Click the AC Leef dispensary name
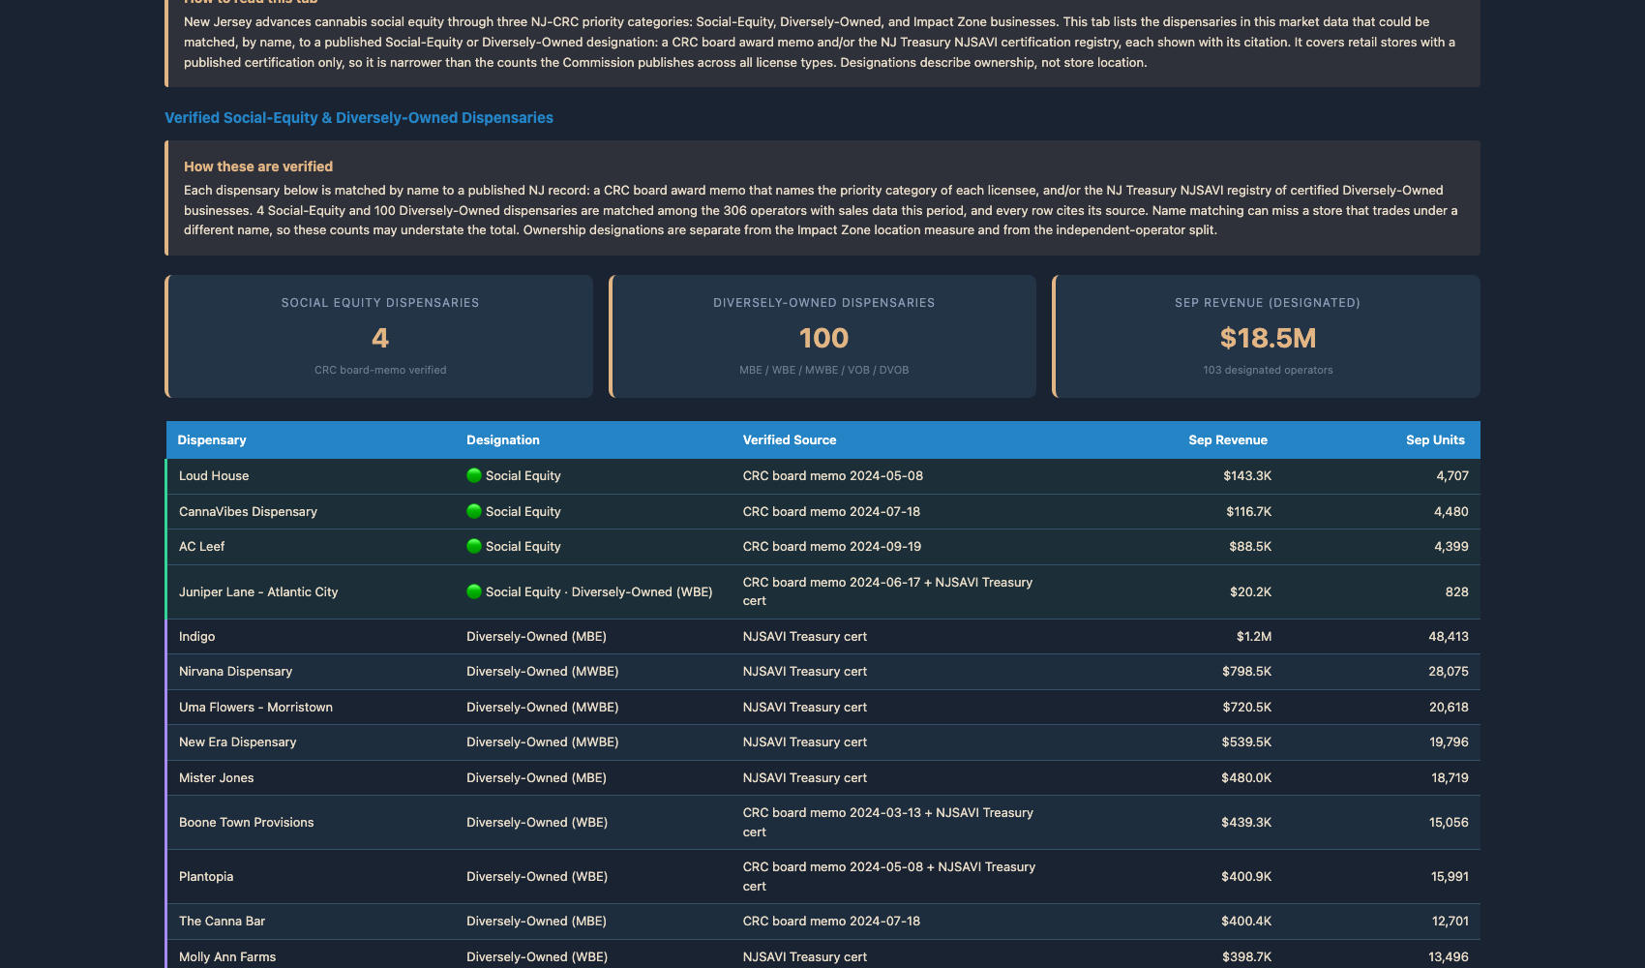This screenshot has height=968, width=1645. (201, 546)
